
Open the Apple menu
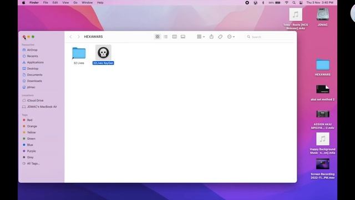[x=24, y=3]
